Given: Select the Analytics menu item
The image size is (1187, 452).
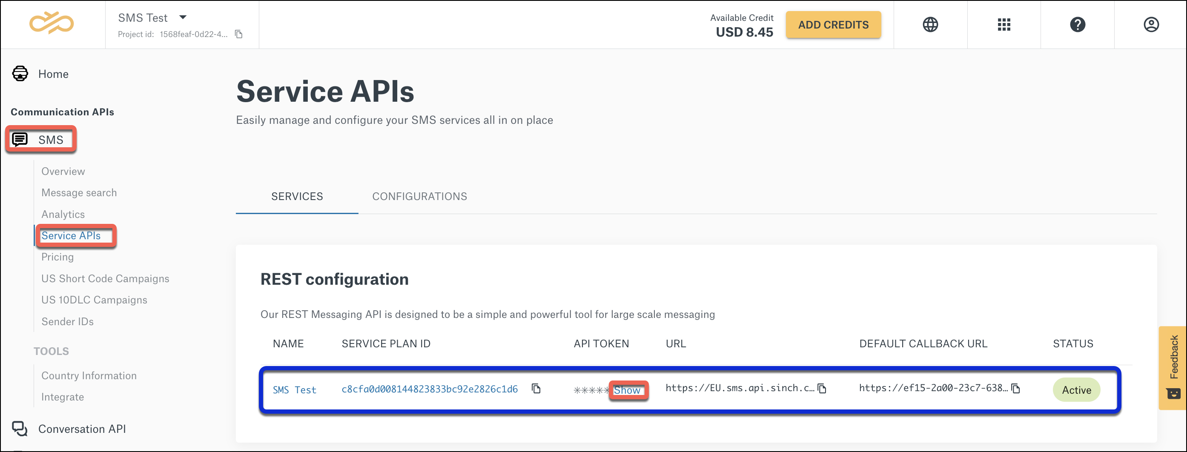Looking at the screenshot, I should (x=63, y=214).
